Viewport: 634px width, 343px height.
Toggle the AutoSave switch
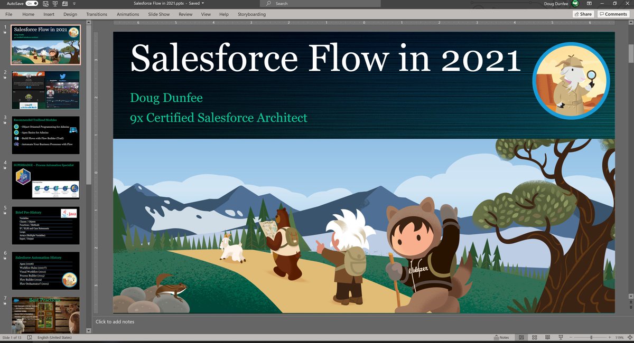click(x=32, y=3)
